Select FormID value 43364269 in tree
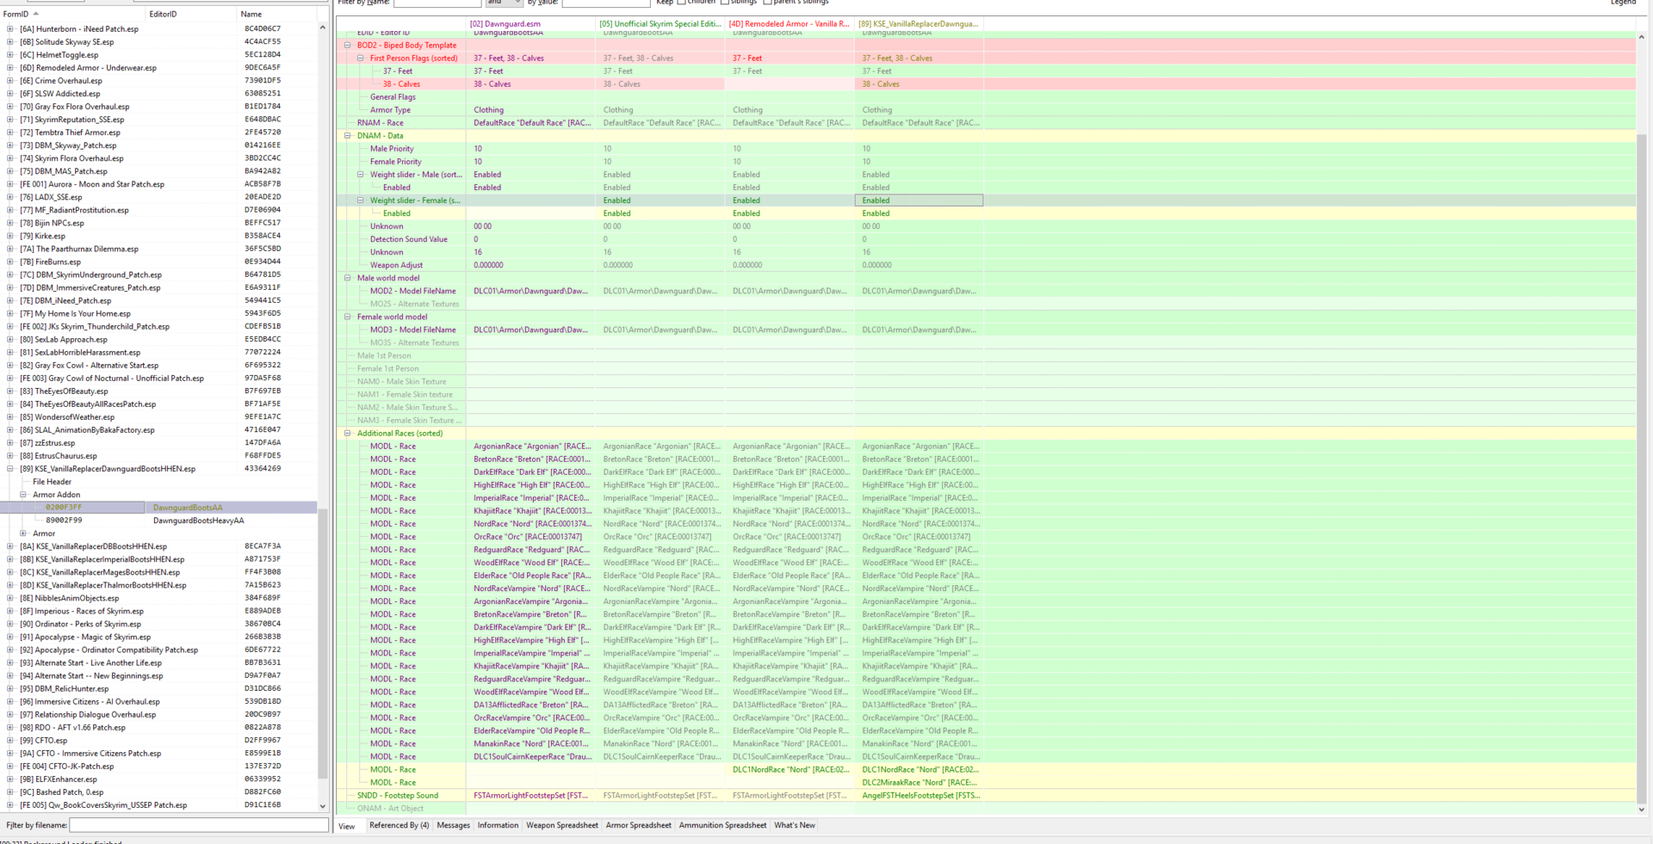The height and width of the screenshot is (844, 1653). click(x=263, y=469)
